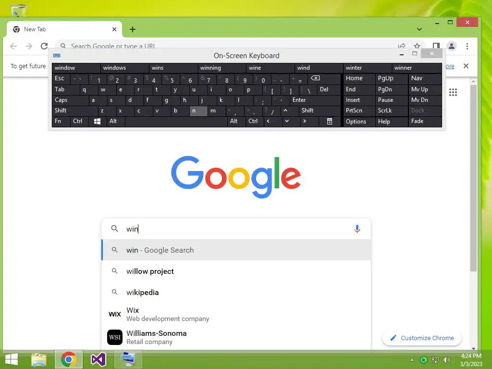The height and width of the screenshot is (369, 492).
Task: Click the PgUp key on keyboard
Action: [391, 78]
